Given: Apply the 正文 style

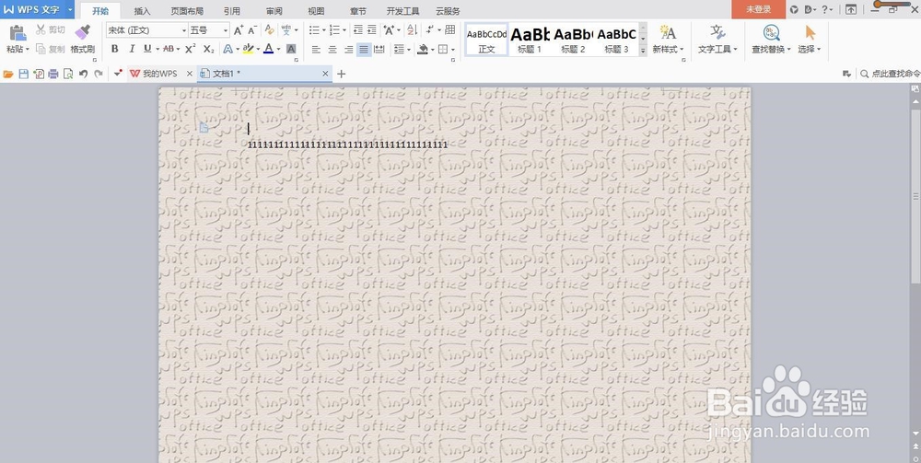Looking at the screenshot, I should click(486, 40).
